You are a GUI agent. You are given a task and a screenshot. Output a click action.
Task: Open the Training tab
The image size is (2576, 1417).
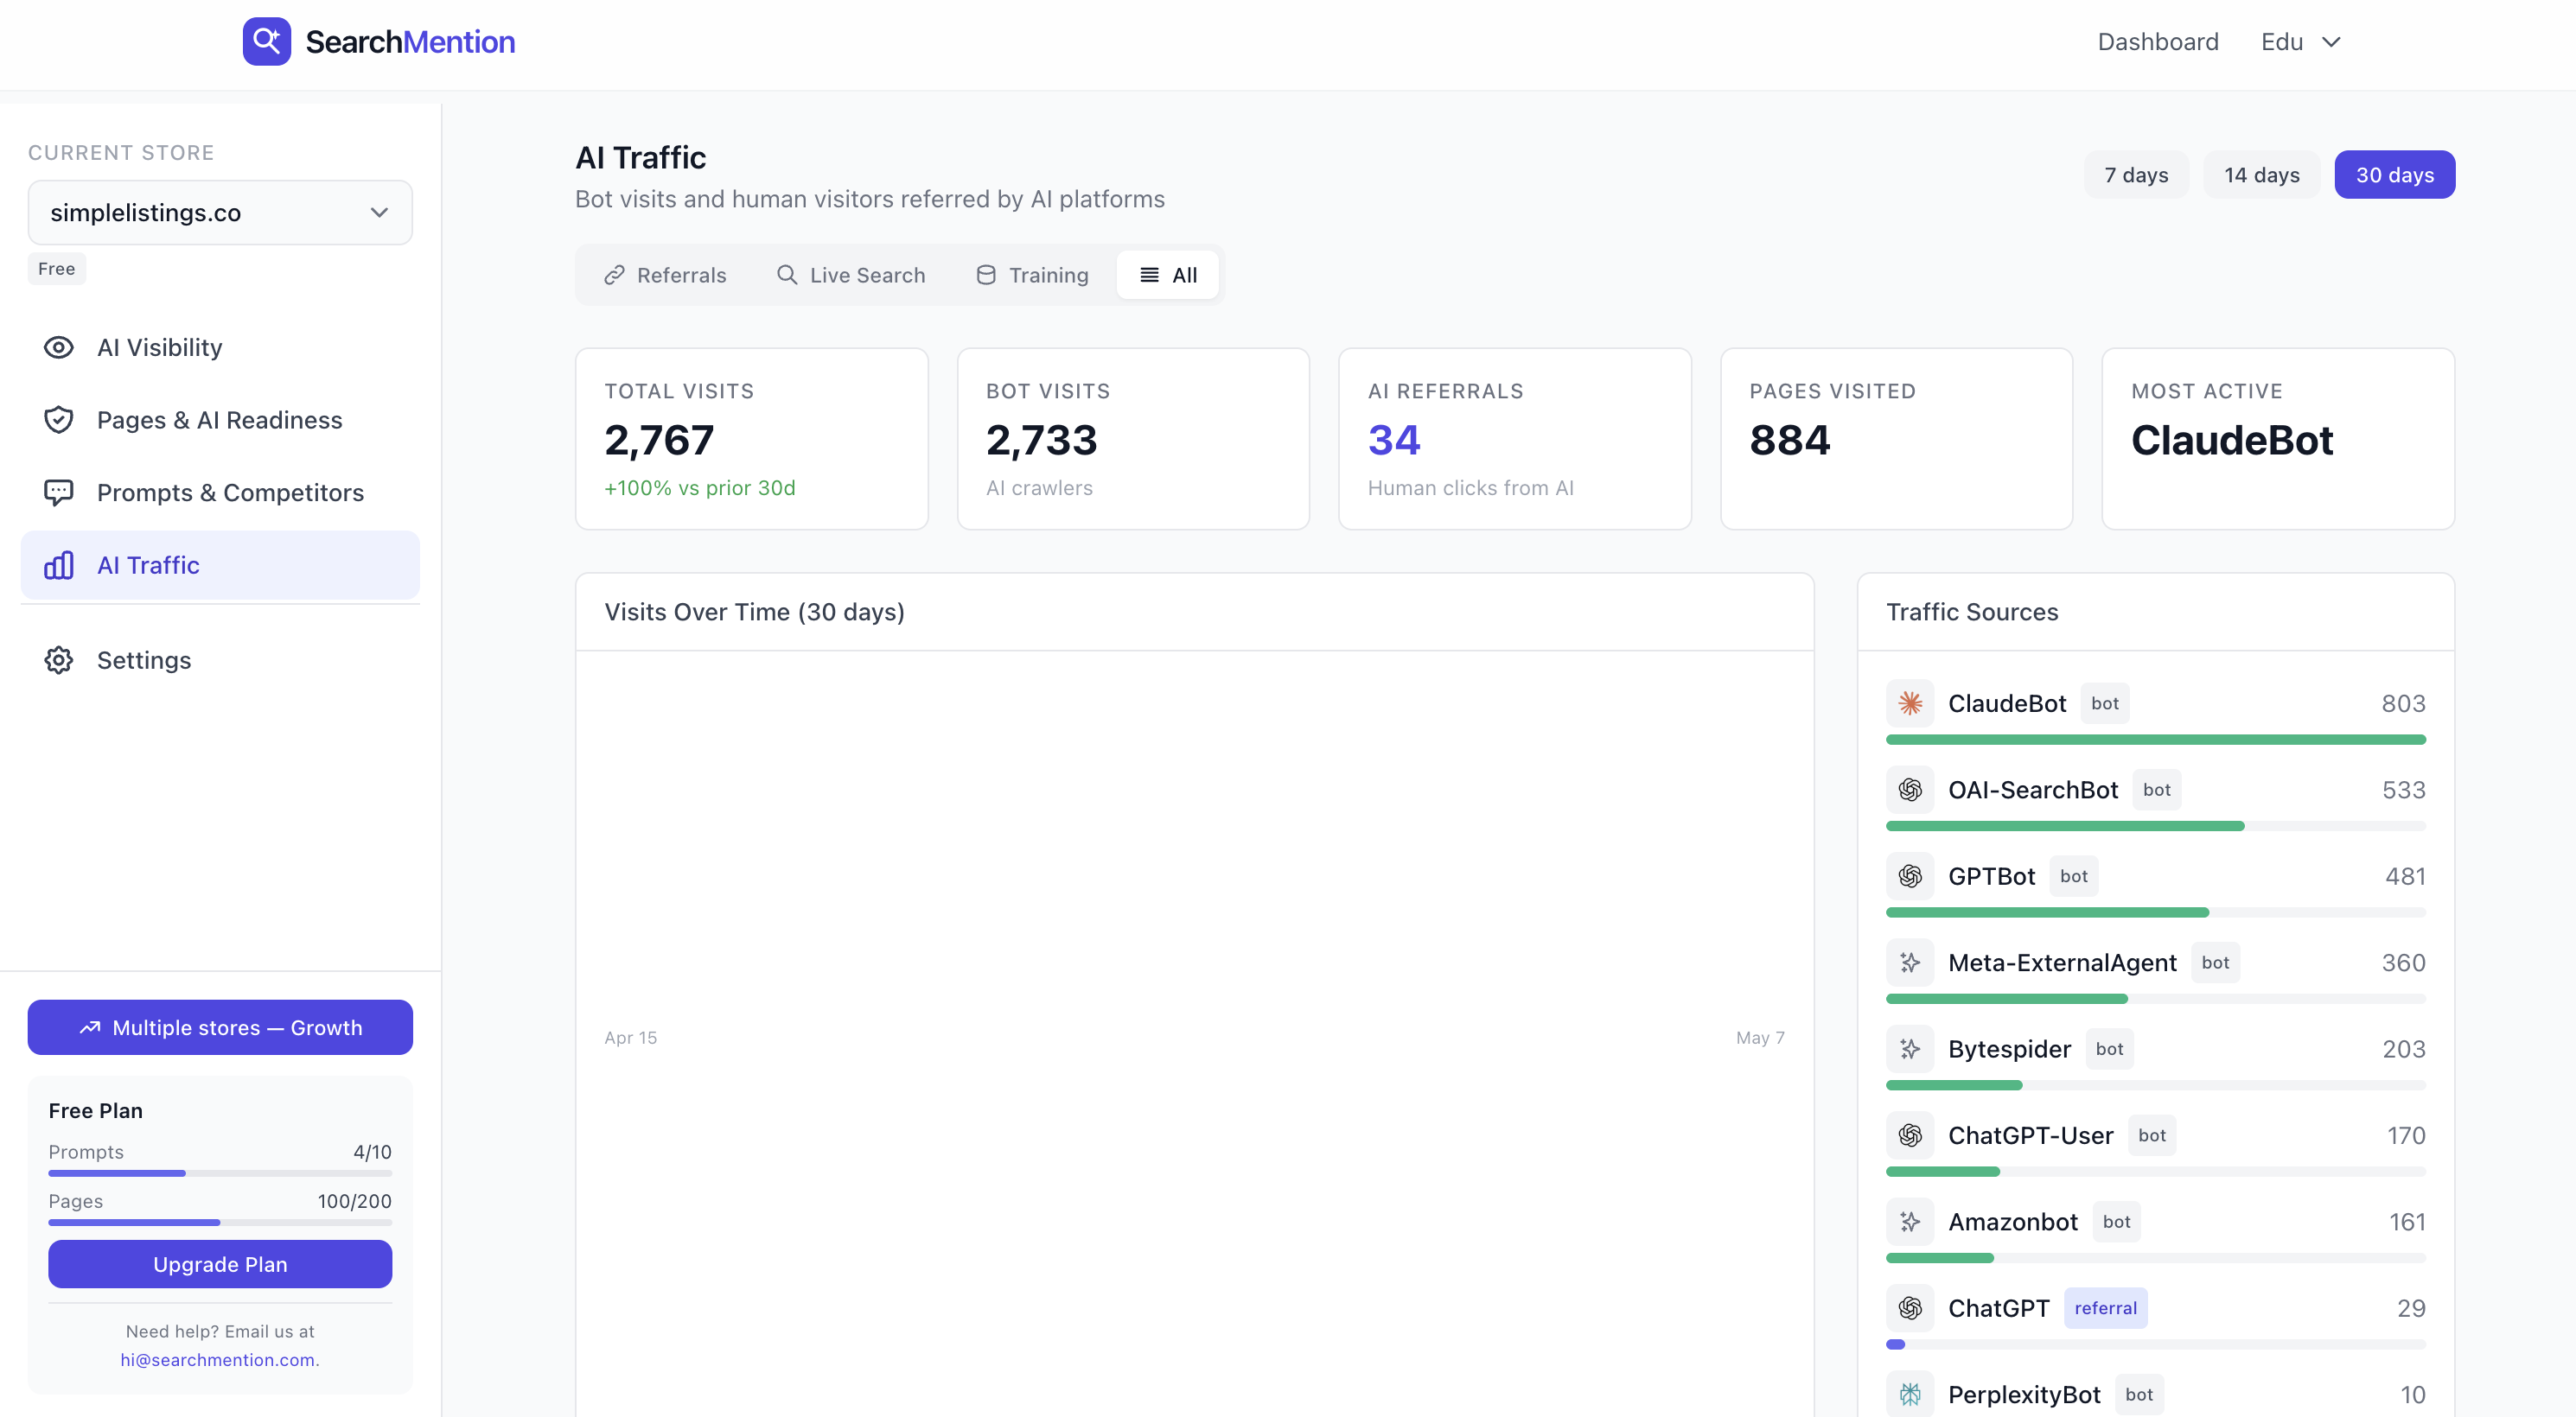(1032, 275)
